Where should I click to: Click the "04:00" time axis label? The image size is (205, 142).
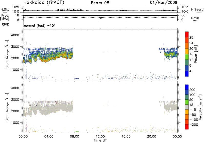point(49,137)
